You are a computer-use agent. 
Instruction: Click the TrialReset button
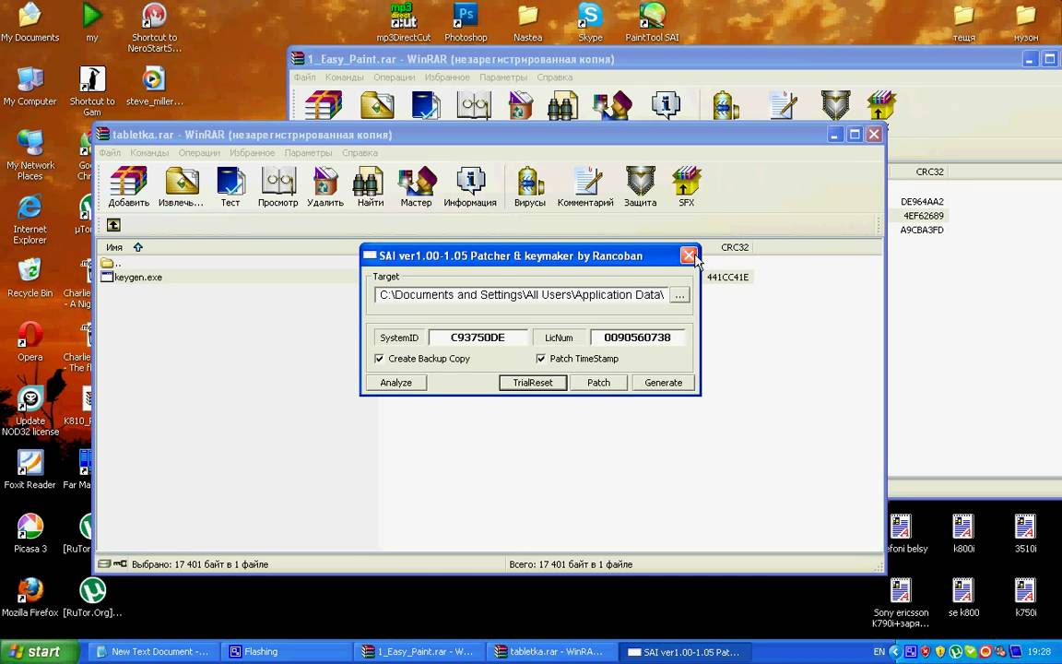(532, 383)
